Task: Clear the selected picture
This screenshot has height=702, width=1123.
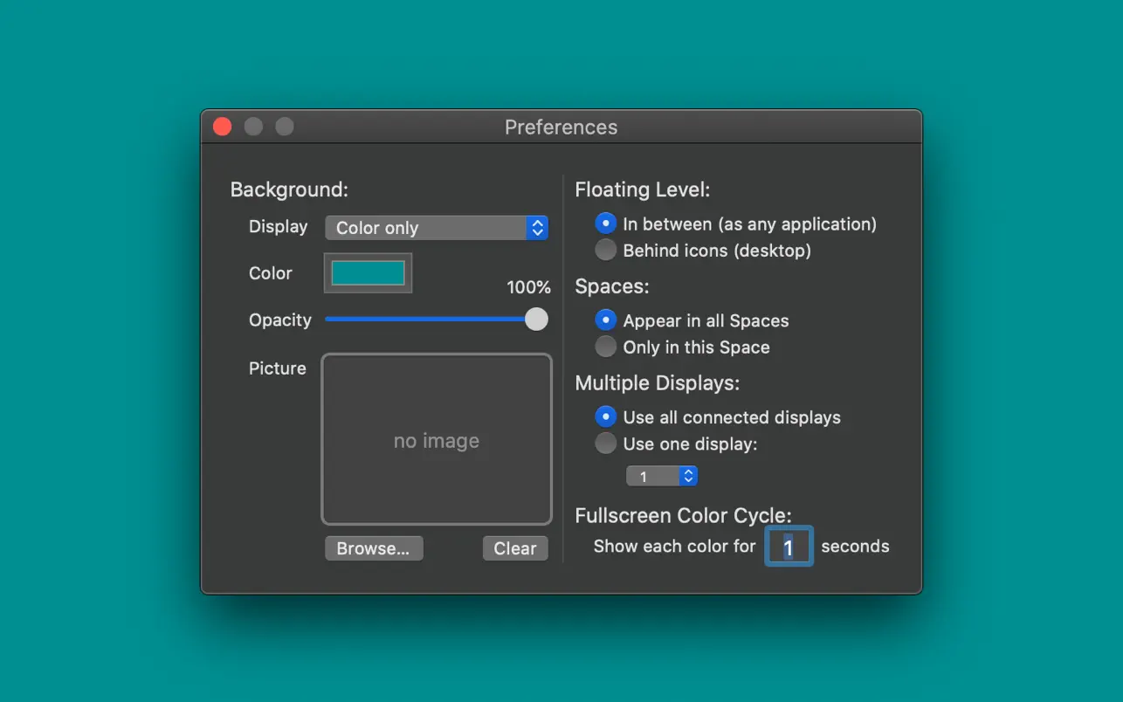Action: pyautogui.click(x=515, y=548)
